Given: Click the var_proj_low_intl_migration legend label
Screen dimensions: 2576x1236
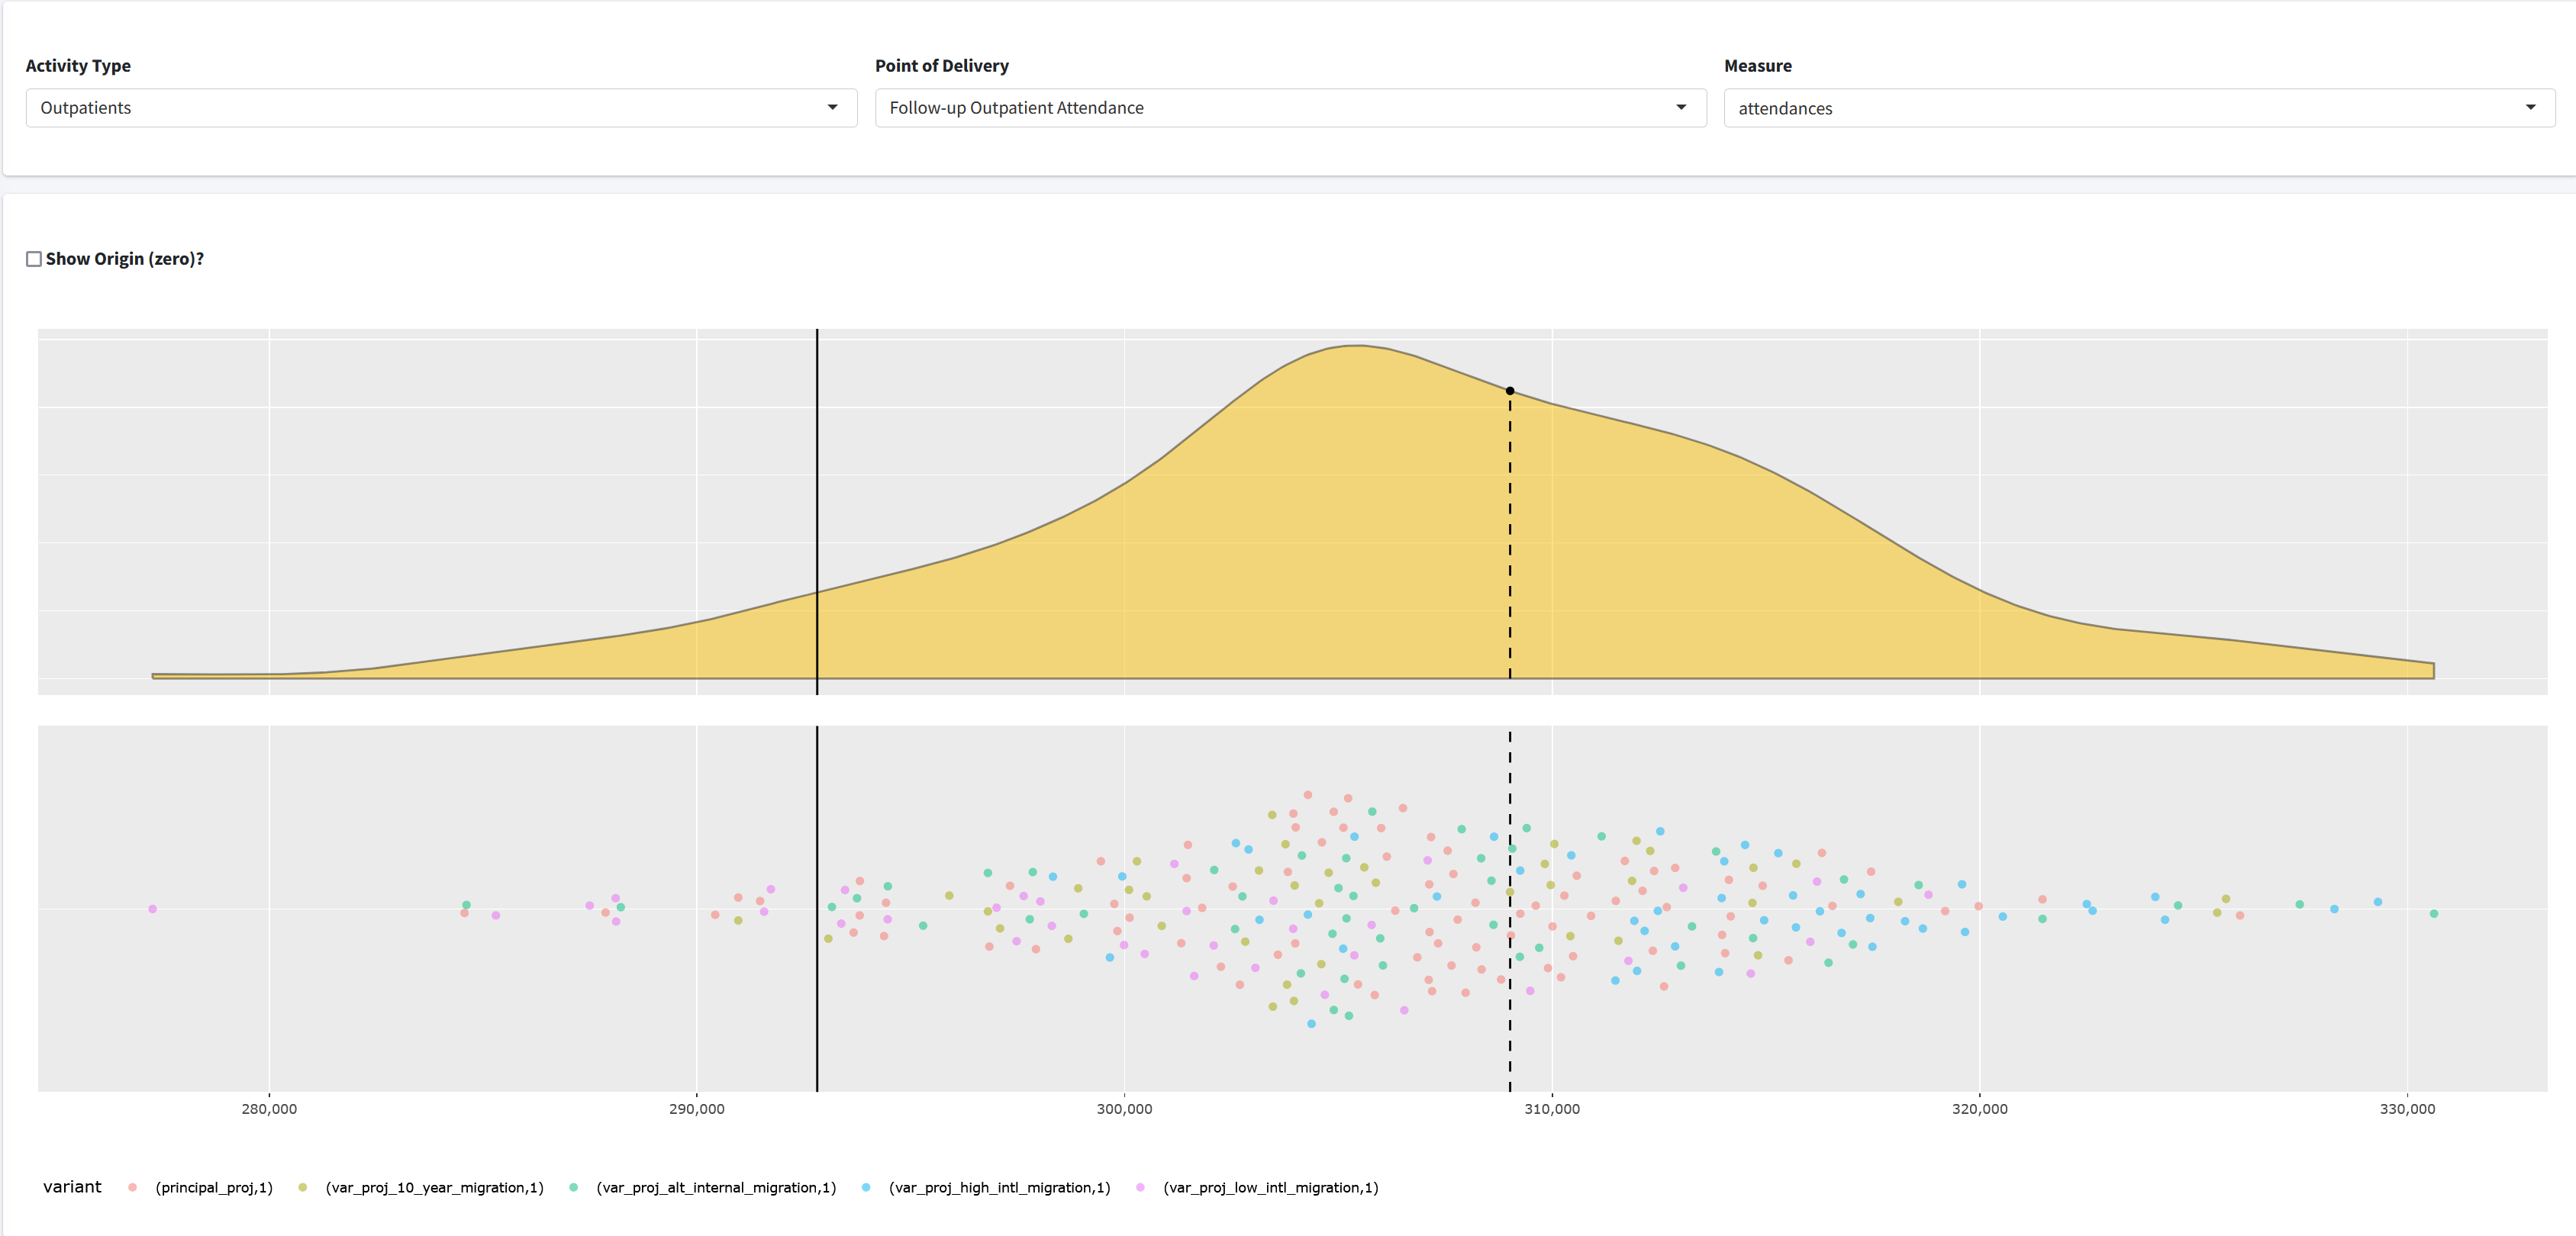Looking at the screenshot, I should click(x=1270, y=1187).
